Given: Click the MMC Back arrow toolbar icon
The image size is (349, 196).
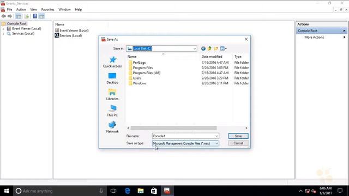Looking at the screenshot, I should 4,16.
